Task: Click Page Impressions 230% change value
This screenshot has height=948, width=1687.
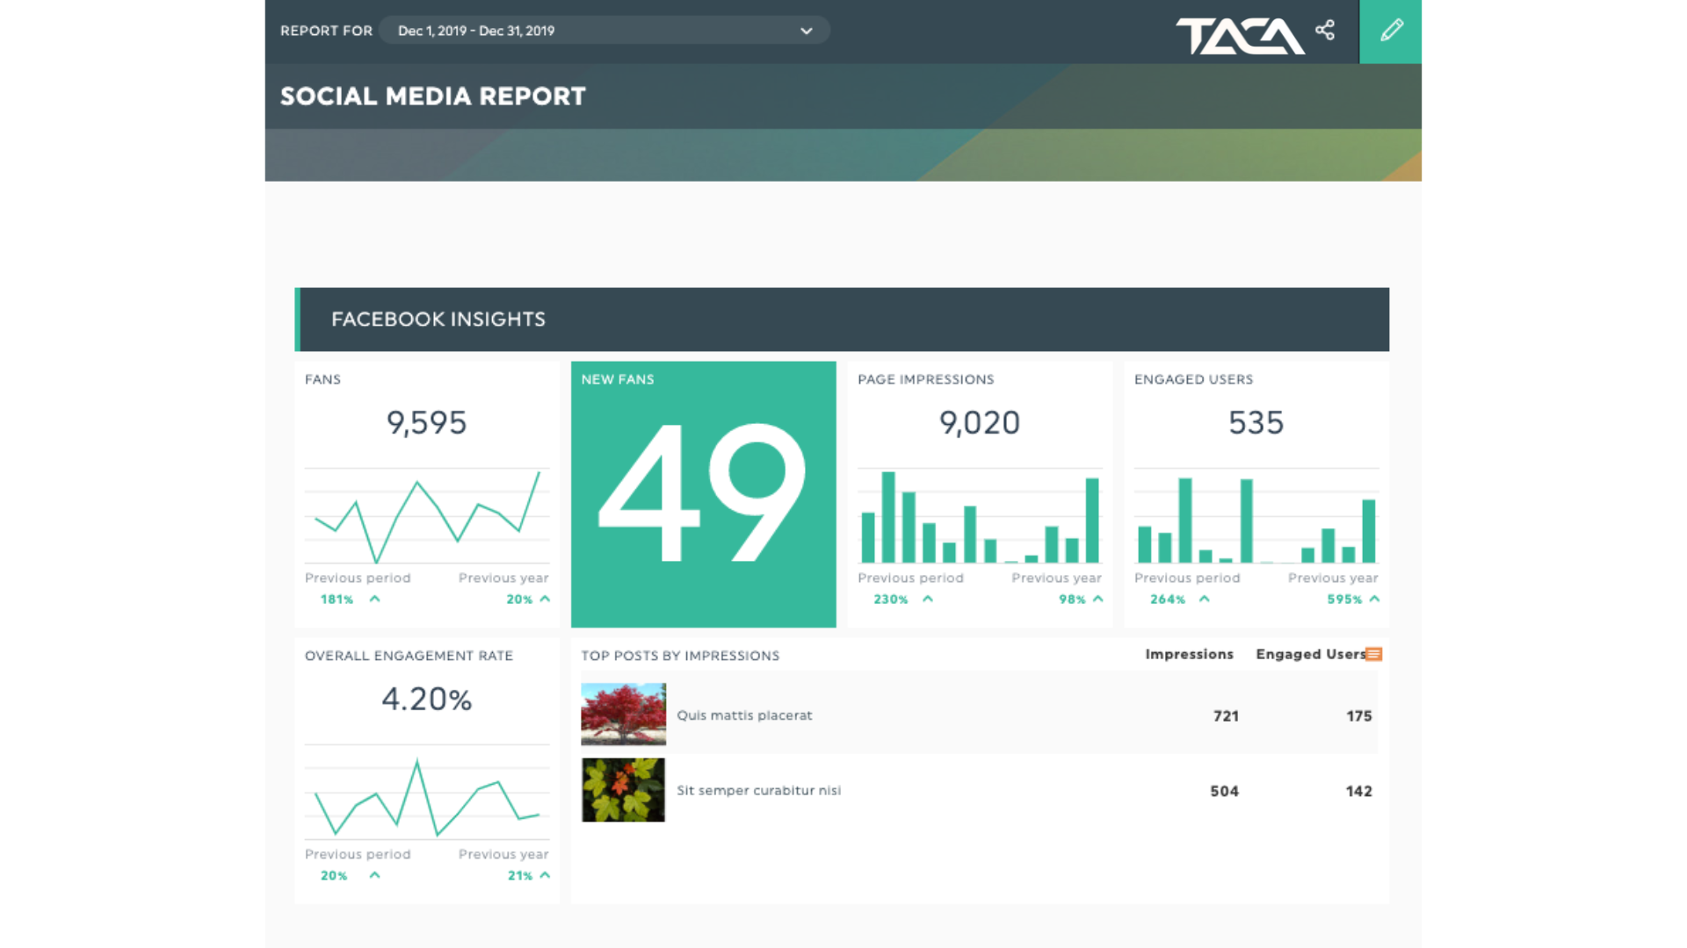Action: point(890,600)
